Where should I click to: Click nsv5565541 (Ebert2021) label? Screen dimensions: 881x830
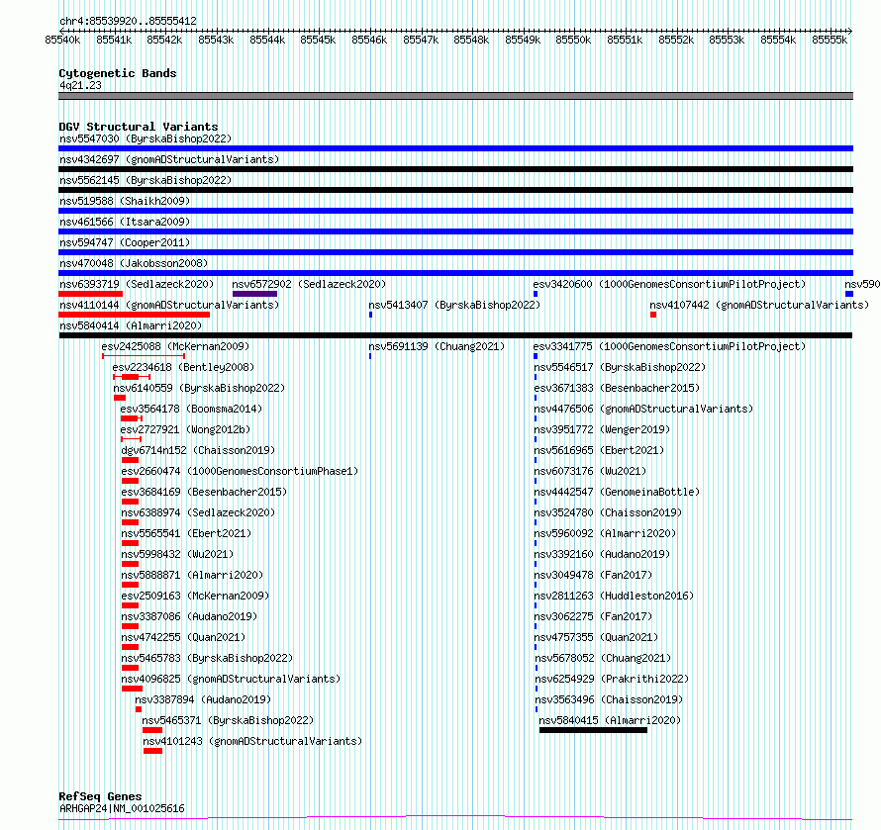click(x=186, y=533)
